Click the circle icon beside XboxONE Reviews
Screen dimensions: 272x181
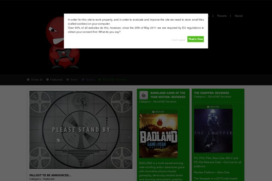[x=100, y=80]
